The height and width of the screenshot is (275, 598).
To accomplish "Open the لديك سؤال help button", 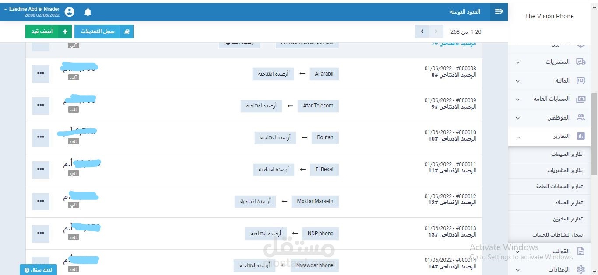I will tap(38, 270).
